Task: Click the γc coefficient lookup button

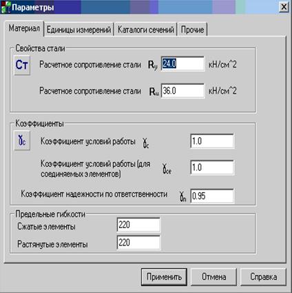Action: (x=22, y=141)
